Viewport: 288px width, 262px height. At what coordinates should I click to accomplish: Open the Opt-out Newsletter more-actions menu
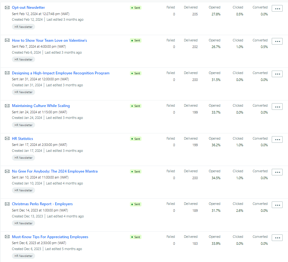pos(277,8)
